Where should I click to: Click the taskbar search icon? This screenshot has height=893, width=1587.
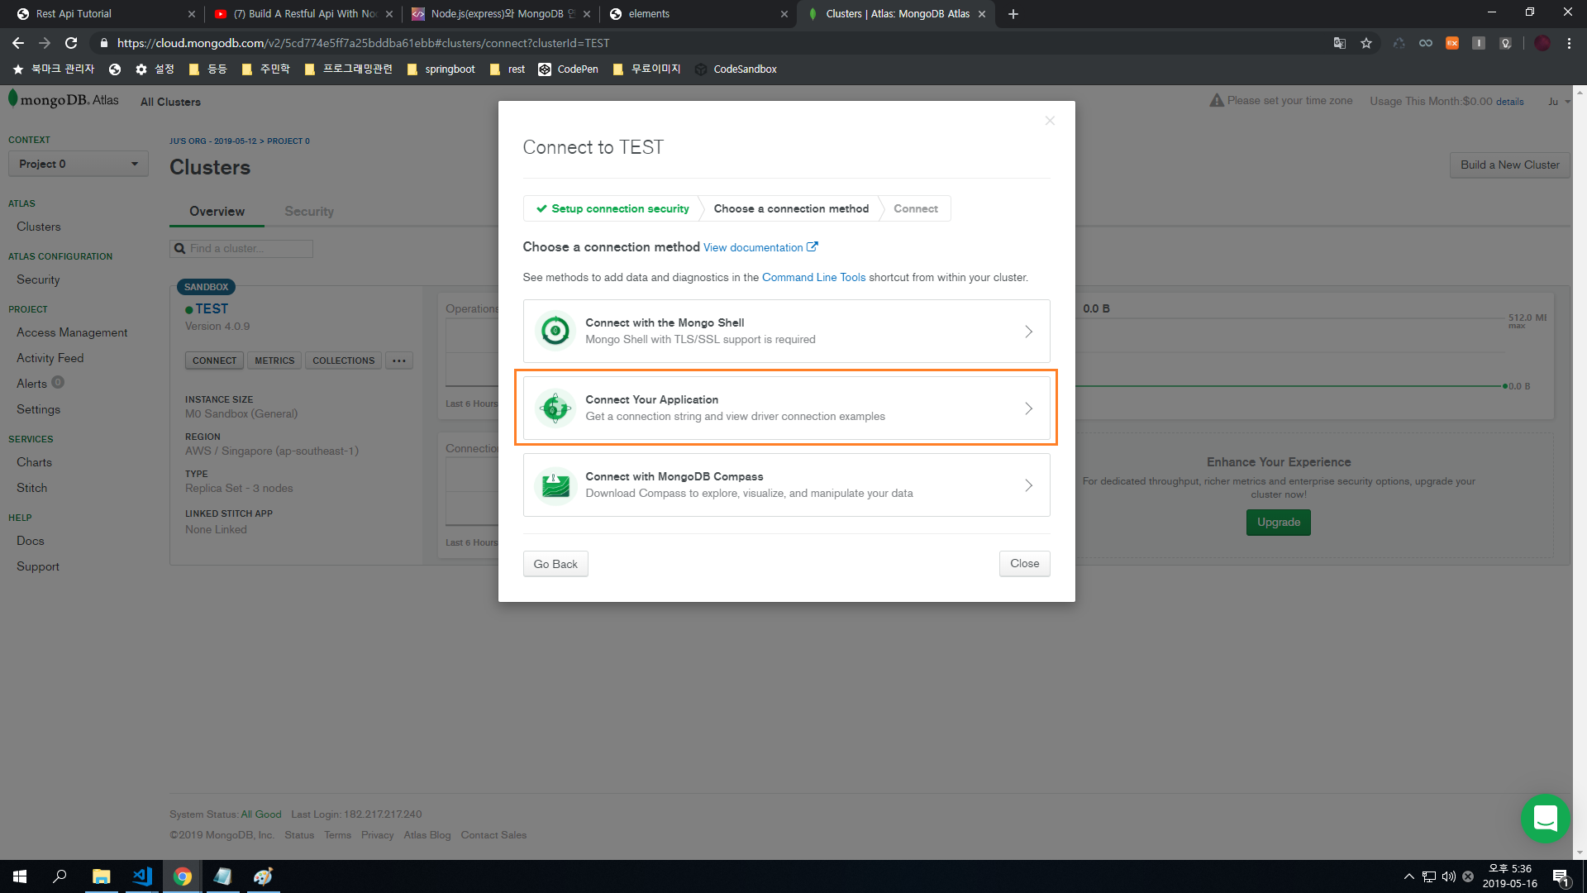tap(60, 876)
